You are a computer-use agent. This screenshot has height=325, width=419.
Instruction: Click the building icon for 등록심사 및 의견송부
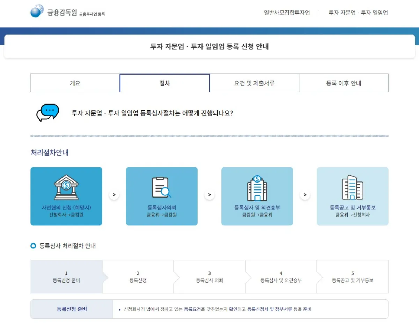tap(257, 187)
